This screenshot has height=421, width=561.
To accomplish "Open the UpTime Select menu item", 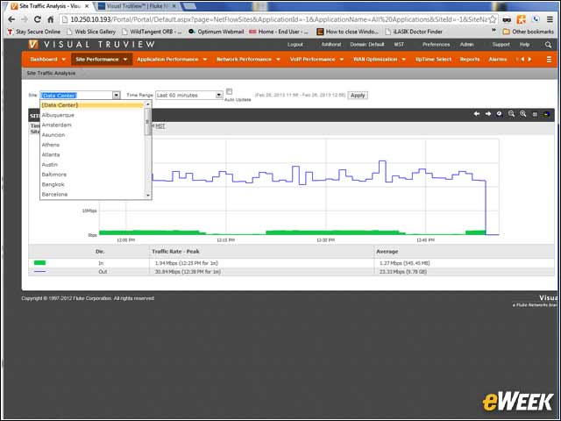I will (x=433, y=60).
